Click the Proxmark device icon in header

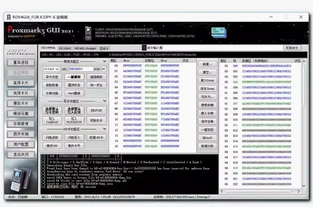tap(88, 33)
